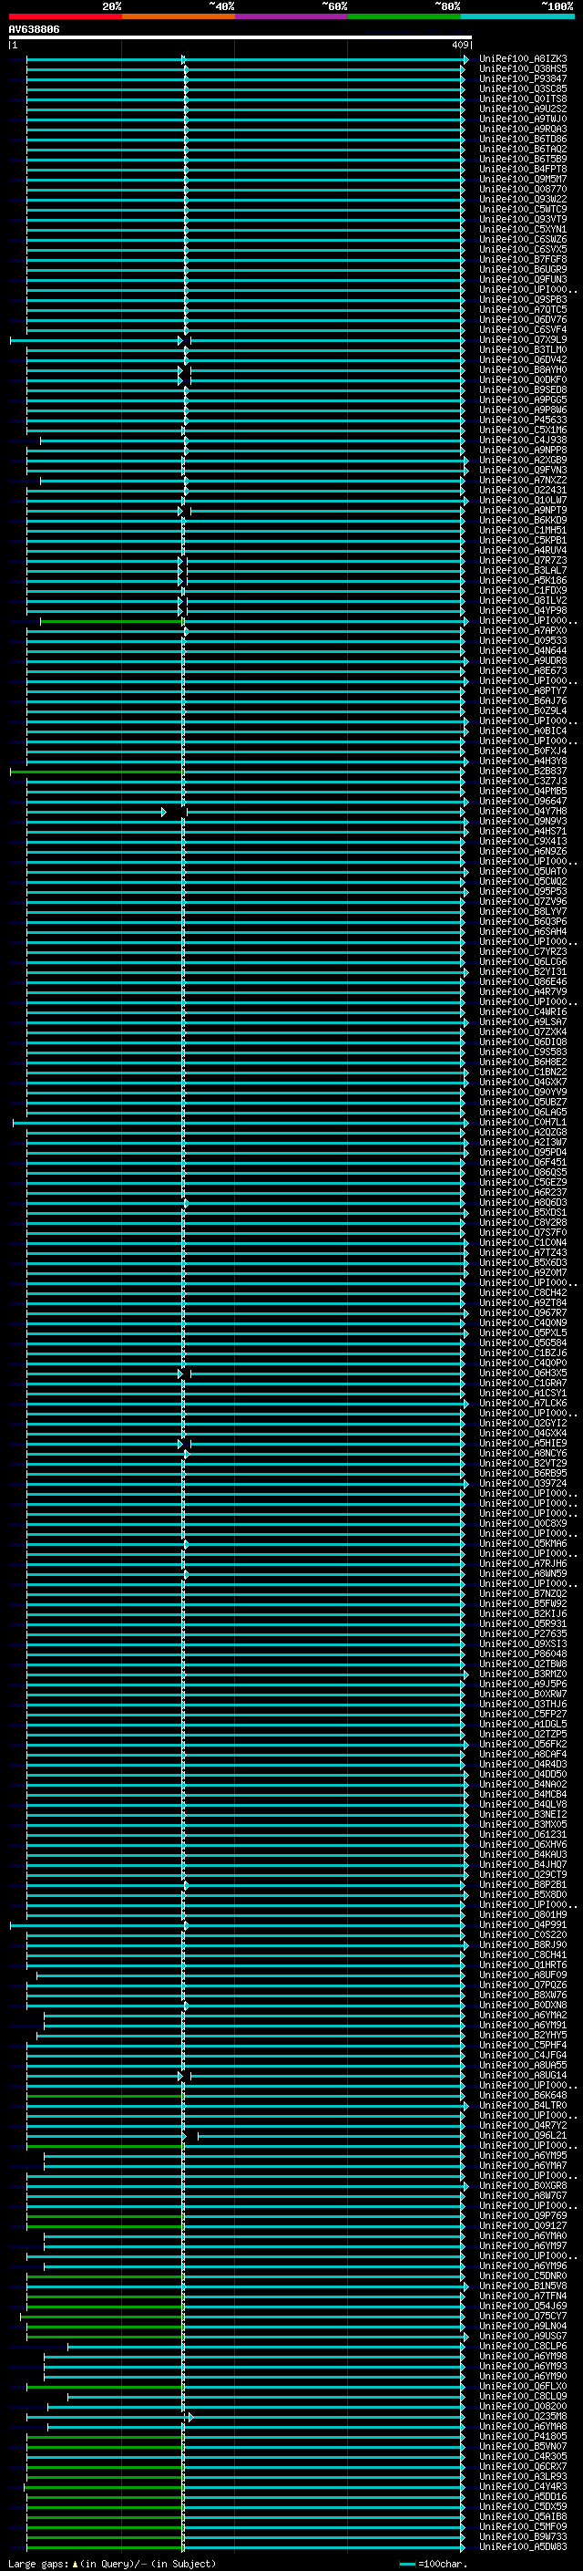
Task: Select hit UniRef100_Q08200
Action: click(523, 2408)
